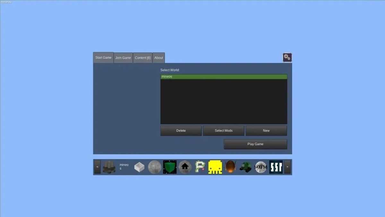Select the yellow octopus game icon
The width and height of the screenshot is (385, 217).
215,167
